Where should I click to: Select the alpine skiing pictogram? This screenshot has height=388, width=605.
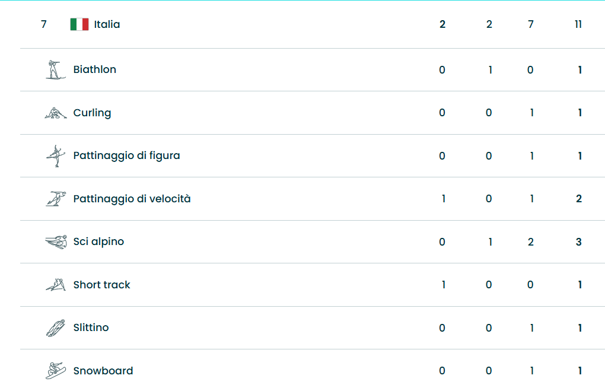pyautogui.click(x=55, y=242)
